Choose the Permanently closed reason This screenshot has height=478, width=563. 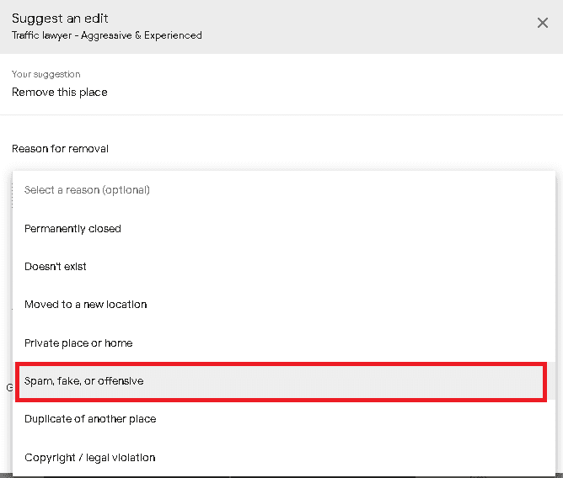click(72, 229)
